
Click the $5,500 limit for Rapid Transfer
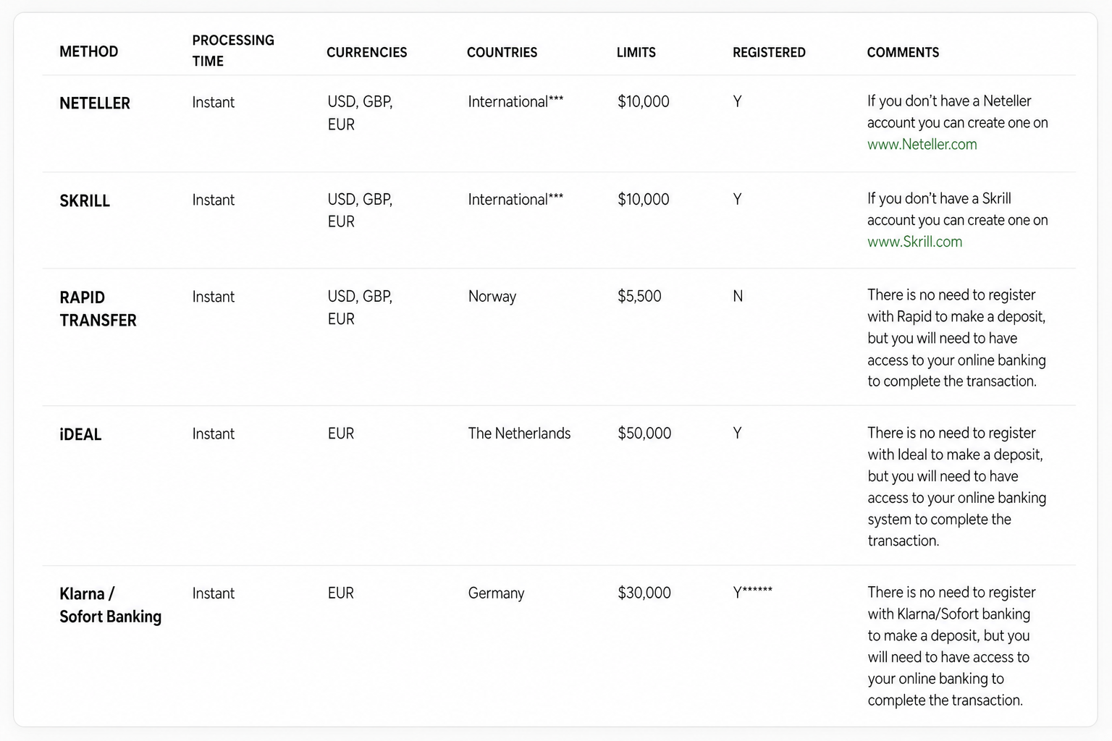(639, 297)
